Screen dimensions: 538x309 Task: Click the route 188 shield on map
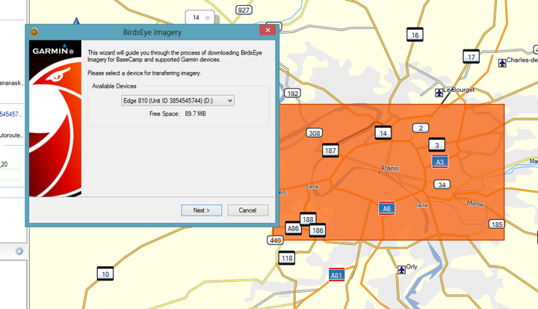click(308, 219)
